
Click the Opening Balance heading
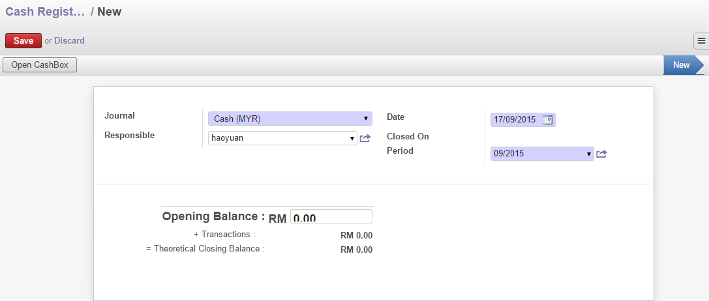coord(213,216)
